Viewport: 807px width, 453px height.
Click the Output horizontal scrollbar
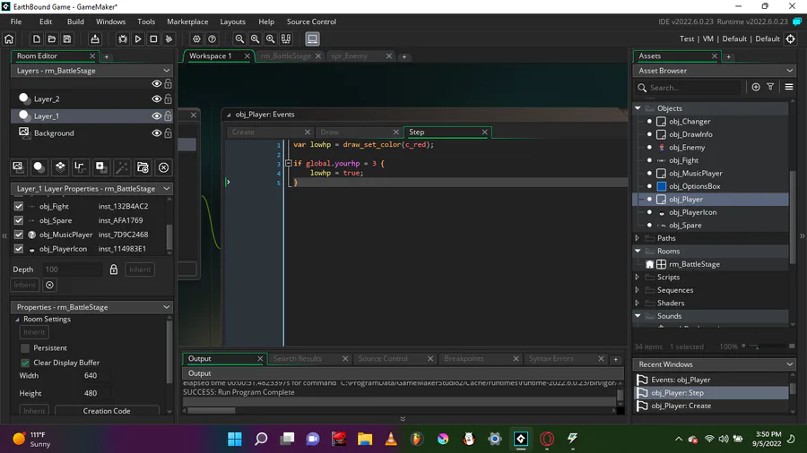click(211, 410)
